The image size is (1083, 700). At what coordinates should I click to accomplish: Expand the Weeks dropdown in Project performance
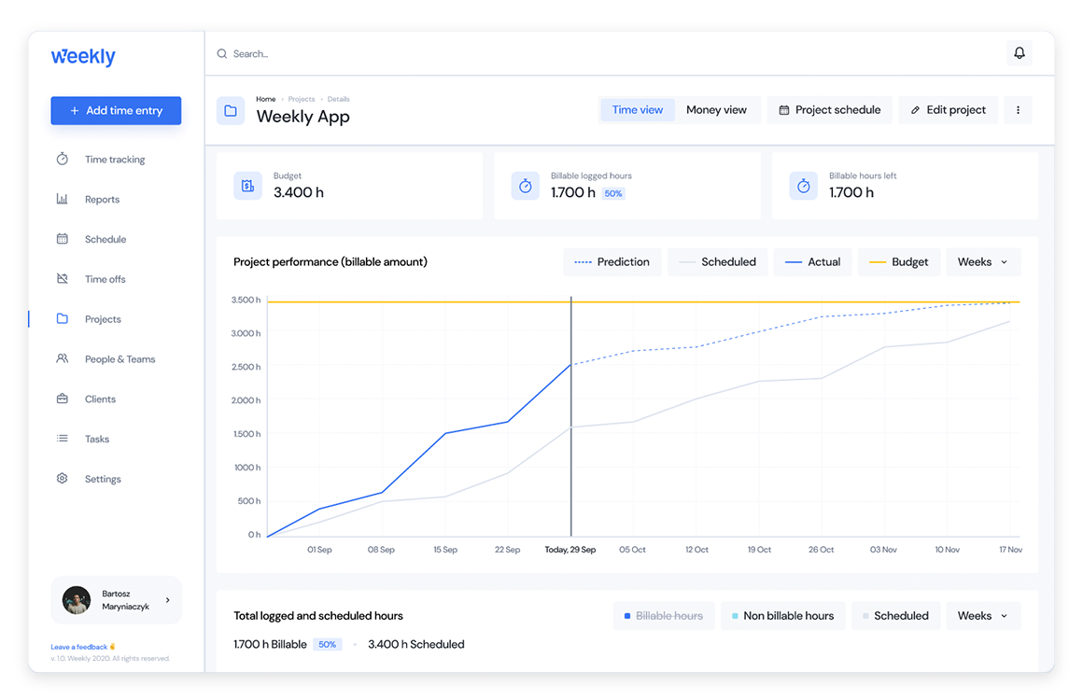click(x=983, y=262)
